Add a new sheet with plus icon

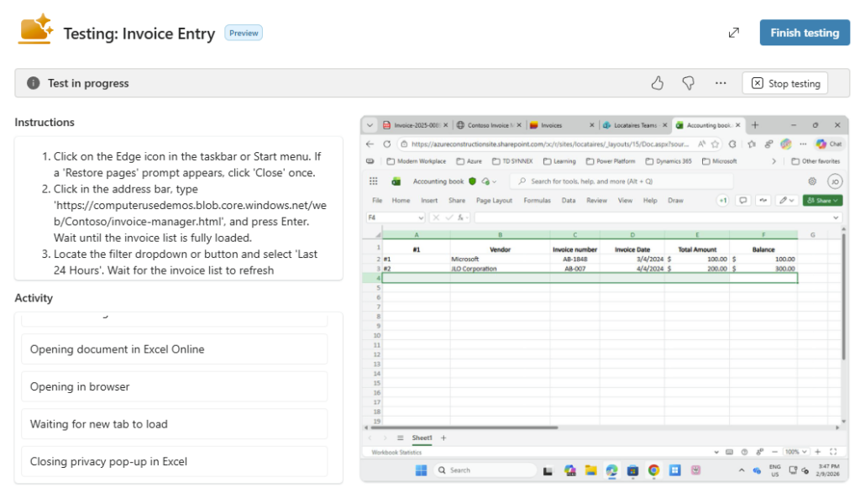(444, 438)
